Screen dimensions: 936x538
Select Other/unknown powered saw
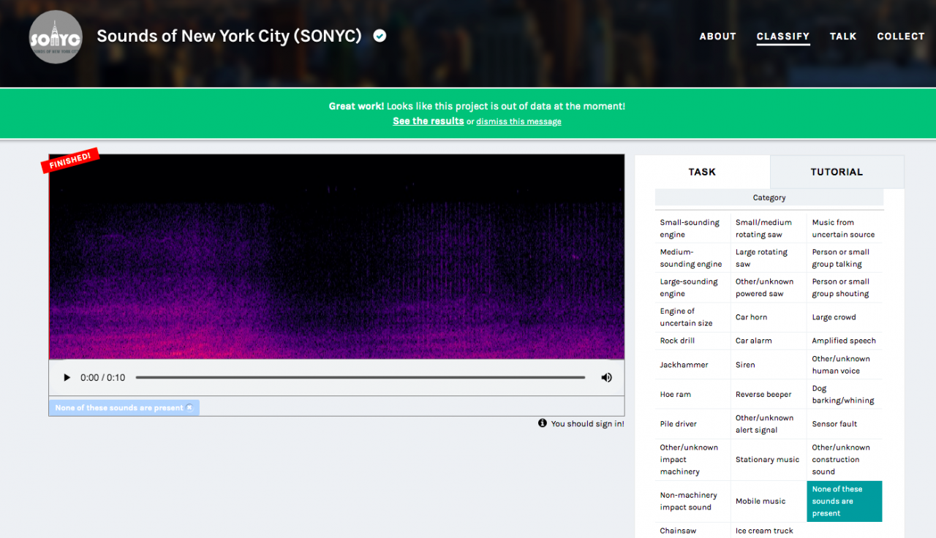(769, 287)
